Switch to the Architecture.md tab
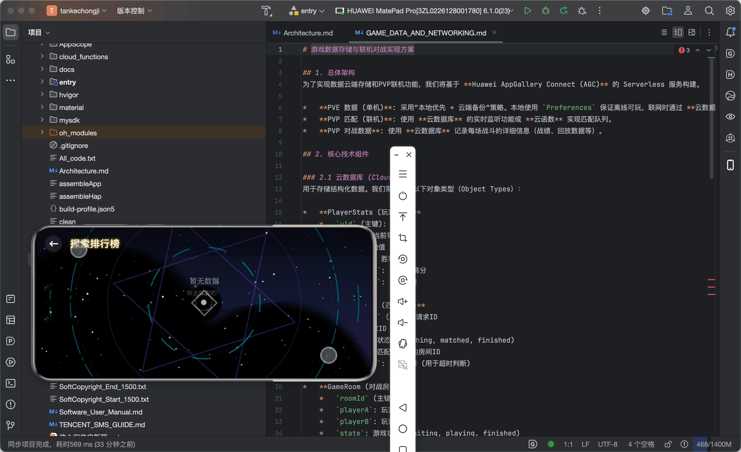 click(x=303, y=33)
